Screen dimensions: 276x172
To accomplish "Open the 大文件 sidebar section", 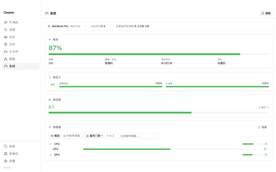I will pyautogui.click(x=21, y=52).
